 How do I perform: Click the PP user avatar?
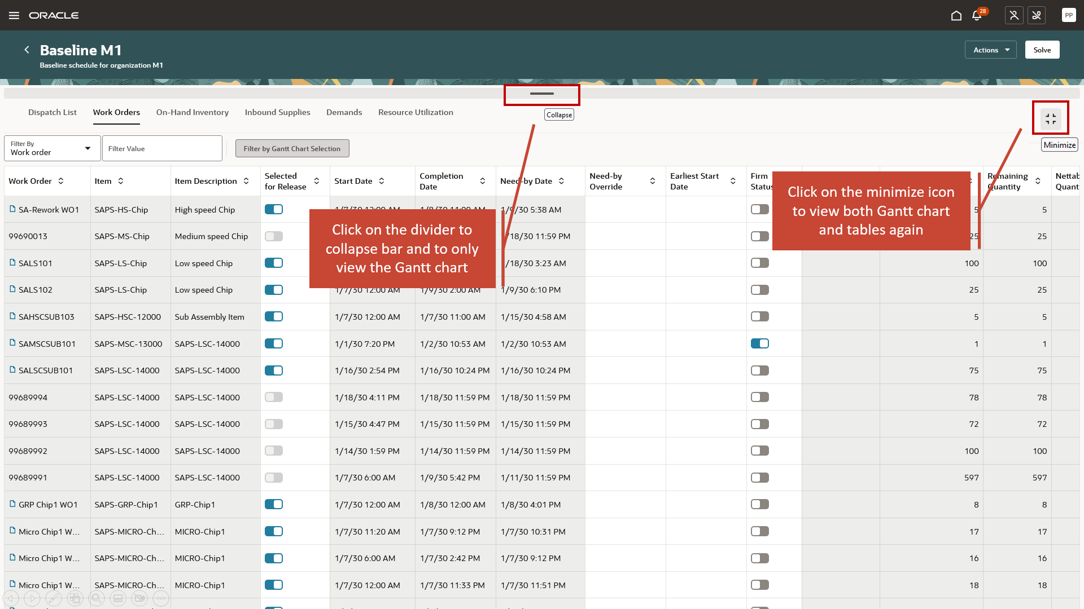[x=1068, y=15]
